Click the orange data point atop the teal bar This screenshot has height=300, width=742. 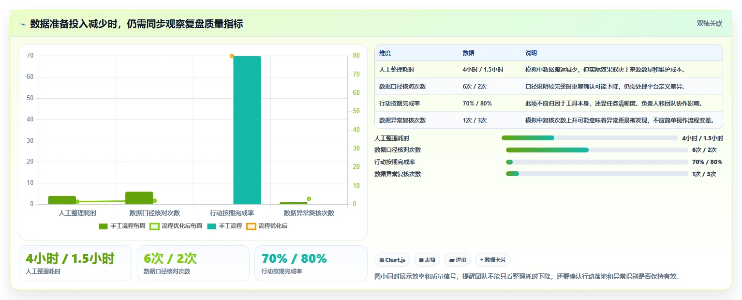tap(232, 56)
